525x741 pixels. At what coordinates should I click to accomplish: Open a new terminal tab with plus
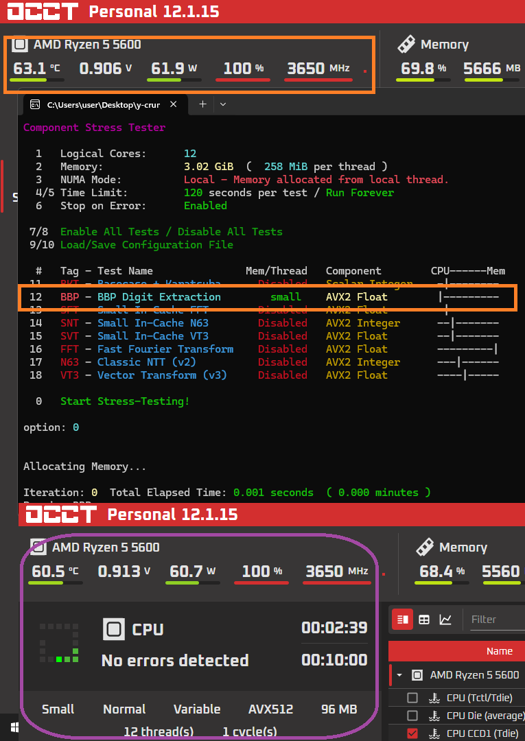click(202, 104)
